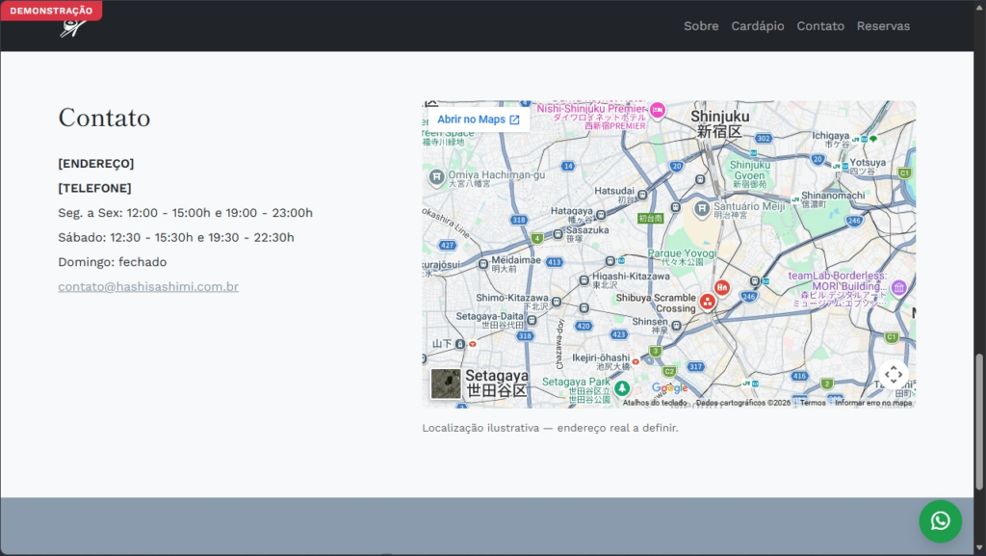Open the map camera controls
This screenshot has width=986, height=556.
point(894,375)
